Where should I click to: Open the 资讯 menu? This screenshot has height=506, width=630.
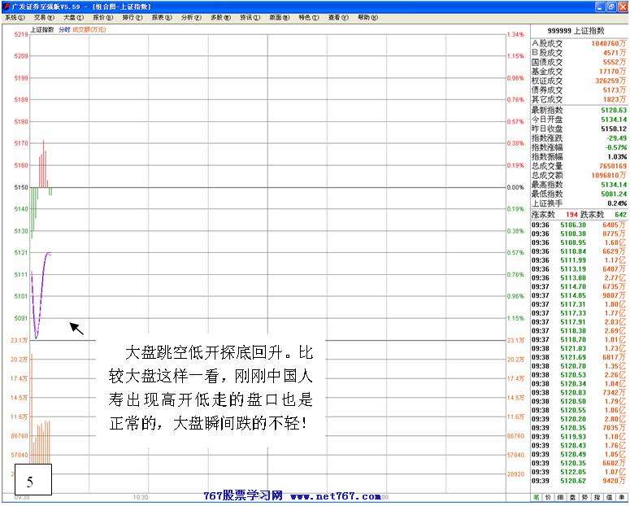(250, 16)
